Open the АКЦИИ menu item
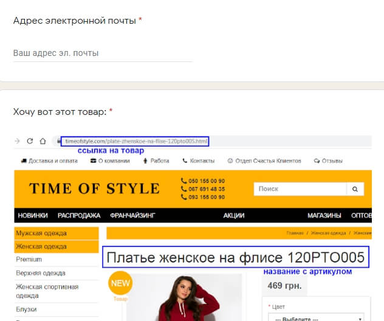Image resolution: width=384 pixels, height=321 pixels. 234,215
